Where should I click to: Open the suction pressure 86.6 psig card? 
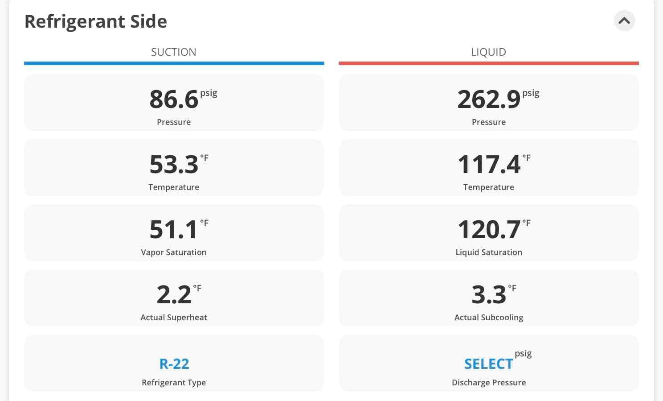174,103
